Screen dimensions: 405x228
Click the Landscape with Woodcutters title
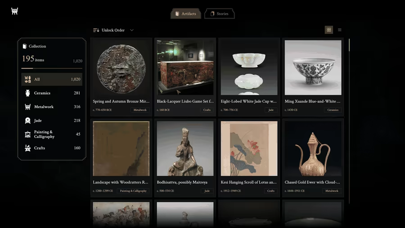[x=121, y=182]
